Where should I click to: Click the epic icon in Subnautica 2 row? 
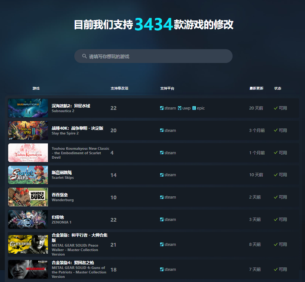pyautogui.click(x=194, y=108)
